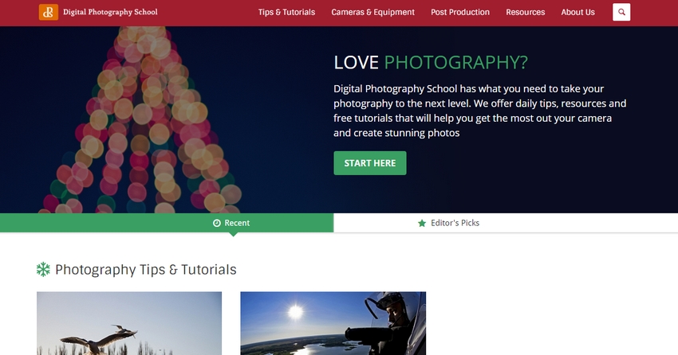
Task: Click the orange dPS logo icon
Action: 49,12
